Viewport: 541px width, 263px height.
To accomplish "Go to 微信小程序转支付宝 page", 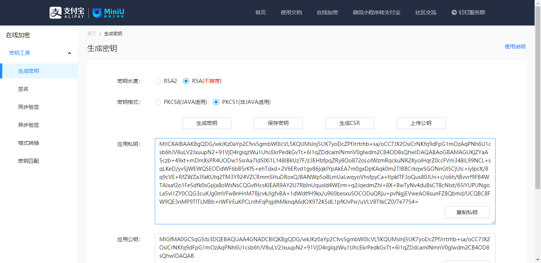I will (376, 12).
